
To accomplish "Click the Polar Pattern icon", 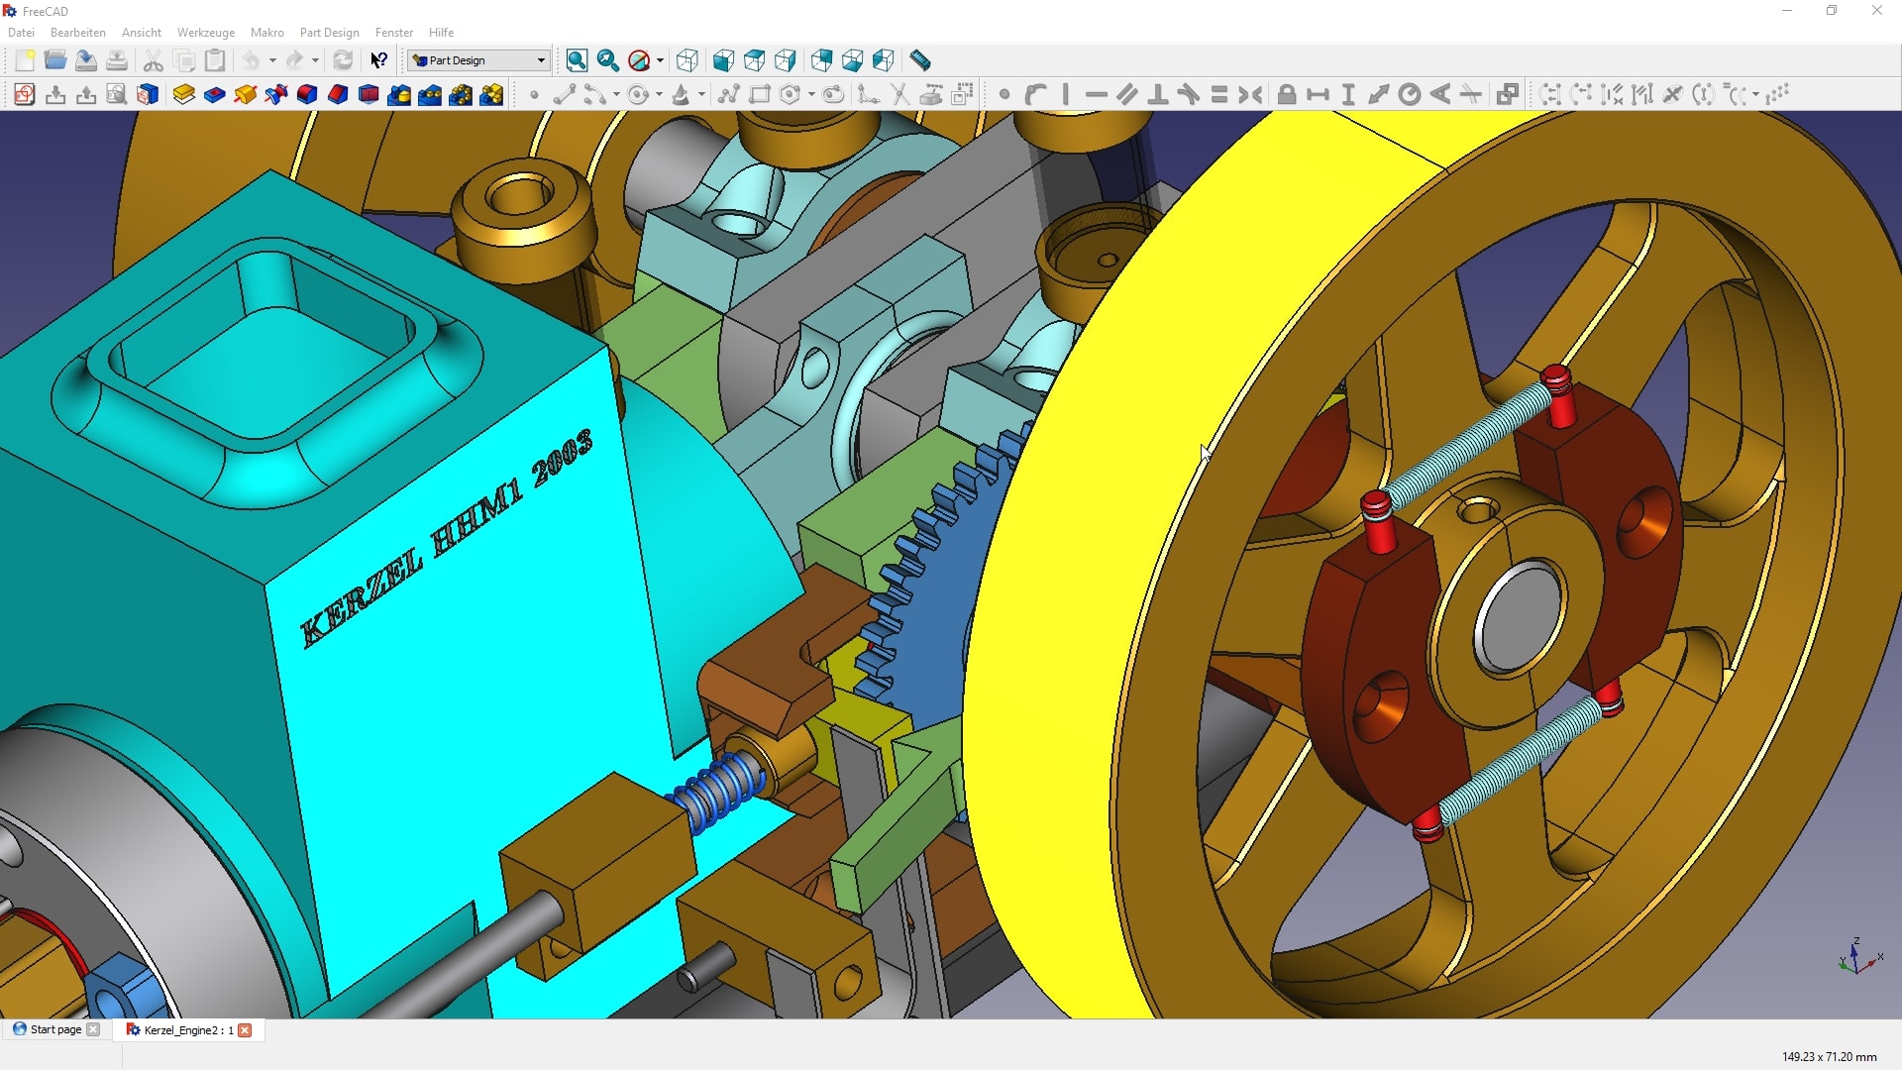I will click(460, 94).
